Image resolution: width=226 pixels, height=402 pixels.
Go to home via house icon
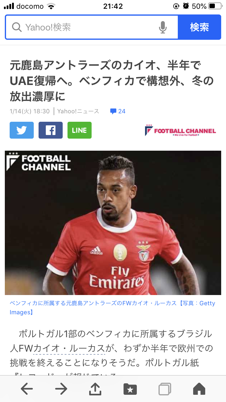(199, 388)
